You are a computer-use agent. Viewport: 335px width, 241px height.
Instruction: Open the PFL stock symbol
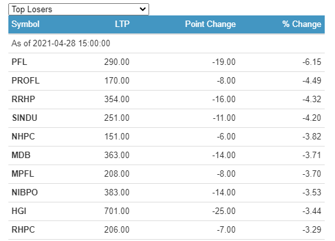[19, 62]
